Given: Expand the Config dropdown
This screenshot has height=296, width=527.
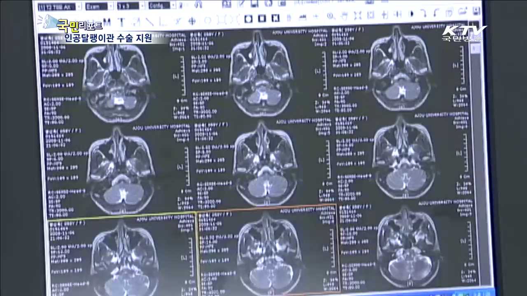Looking at the screenshot, I should point(173,6).
